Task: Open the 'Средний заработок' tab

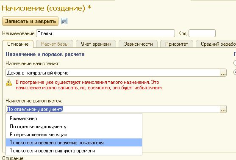Action: click(216, 44)
